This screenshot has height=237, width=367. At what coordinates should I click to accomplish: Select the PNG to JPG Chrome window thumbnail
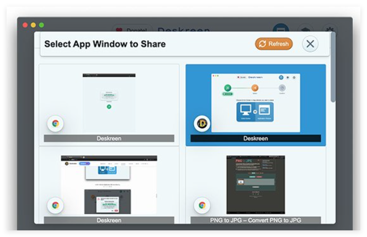256,185
